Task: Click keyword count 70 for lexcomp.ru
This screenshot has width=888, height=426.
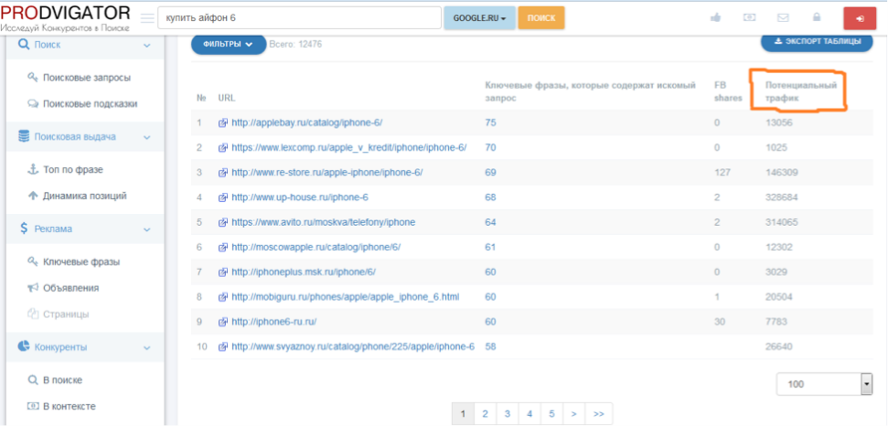Action: tap(490, 148)
